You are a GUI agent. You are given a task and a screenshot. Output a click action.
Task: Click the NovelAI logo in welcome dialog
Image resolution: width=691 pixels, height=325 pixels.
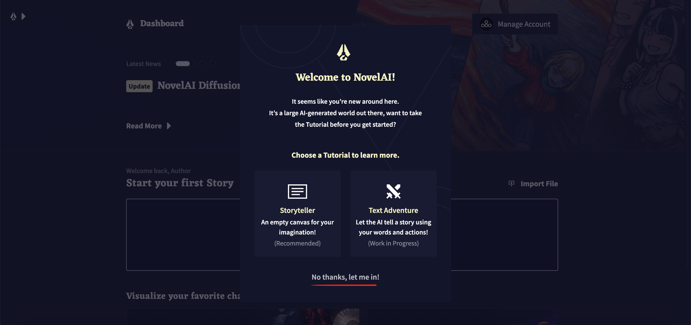click(343, 52)
